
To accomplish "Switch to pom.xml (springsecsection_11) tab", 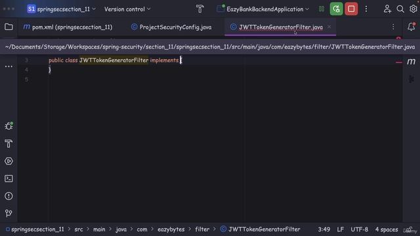I will pos(68,27).
